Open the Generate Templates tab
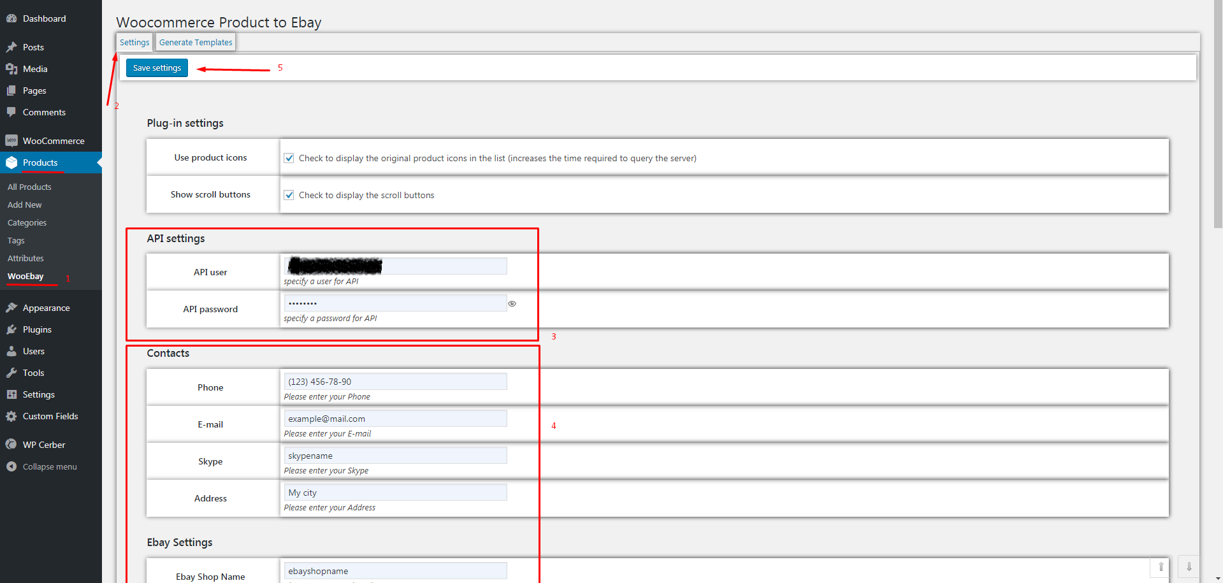 pyautogui.click(x=196, y=42)
